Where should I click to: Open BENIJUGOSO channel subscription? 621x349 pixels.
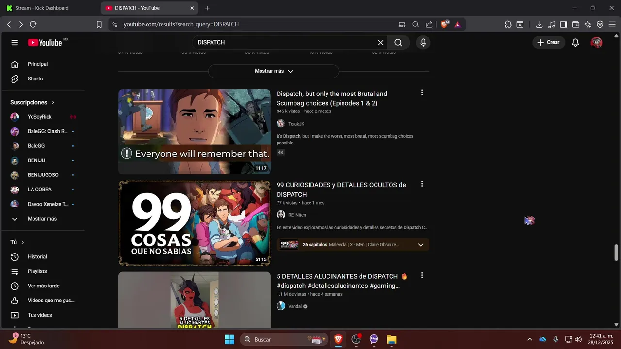pos(43,175)
